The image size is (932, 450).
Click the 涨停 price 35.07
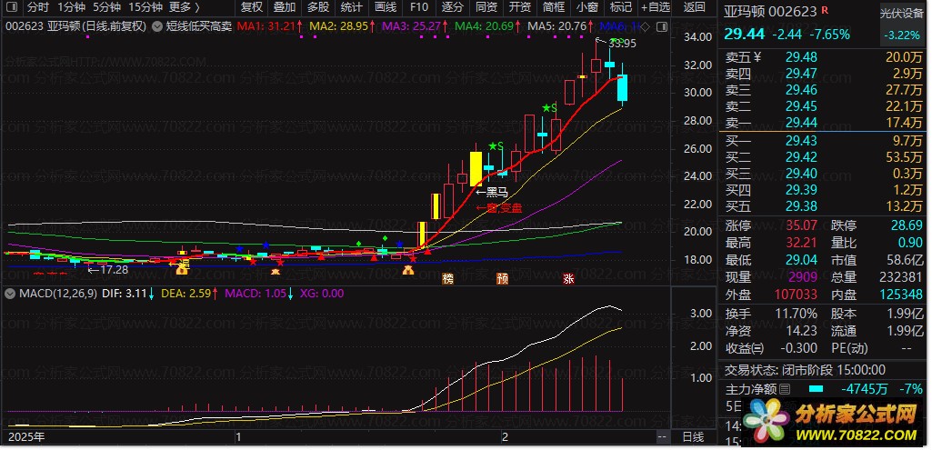(x=801, y=225)
